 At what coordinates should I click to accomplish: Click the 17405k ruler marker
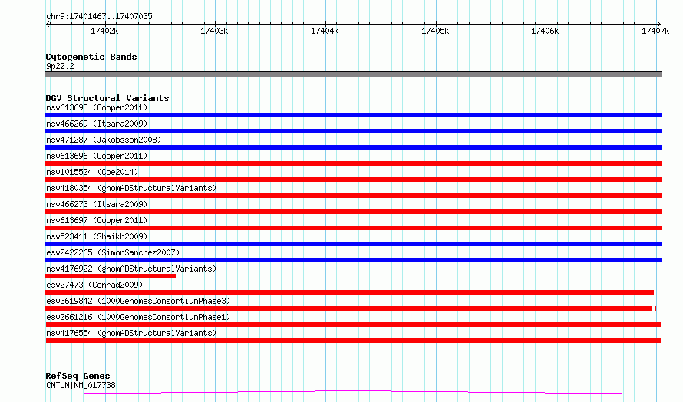tap(435, 31)
